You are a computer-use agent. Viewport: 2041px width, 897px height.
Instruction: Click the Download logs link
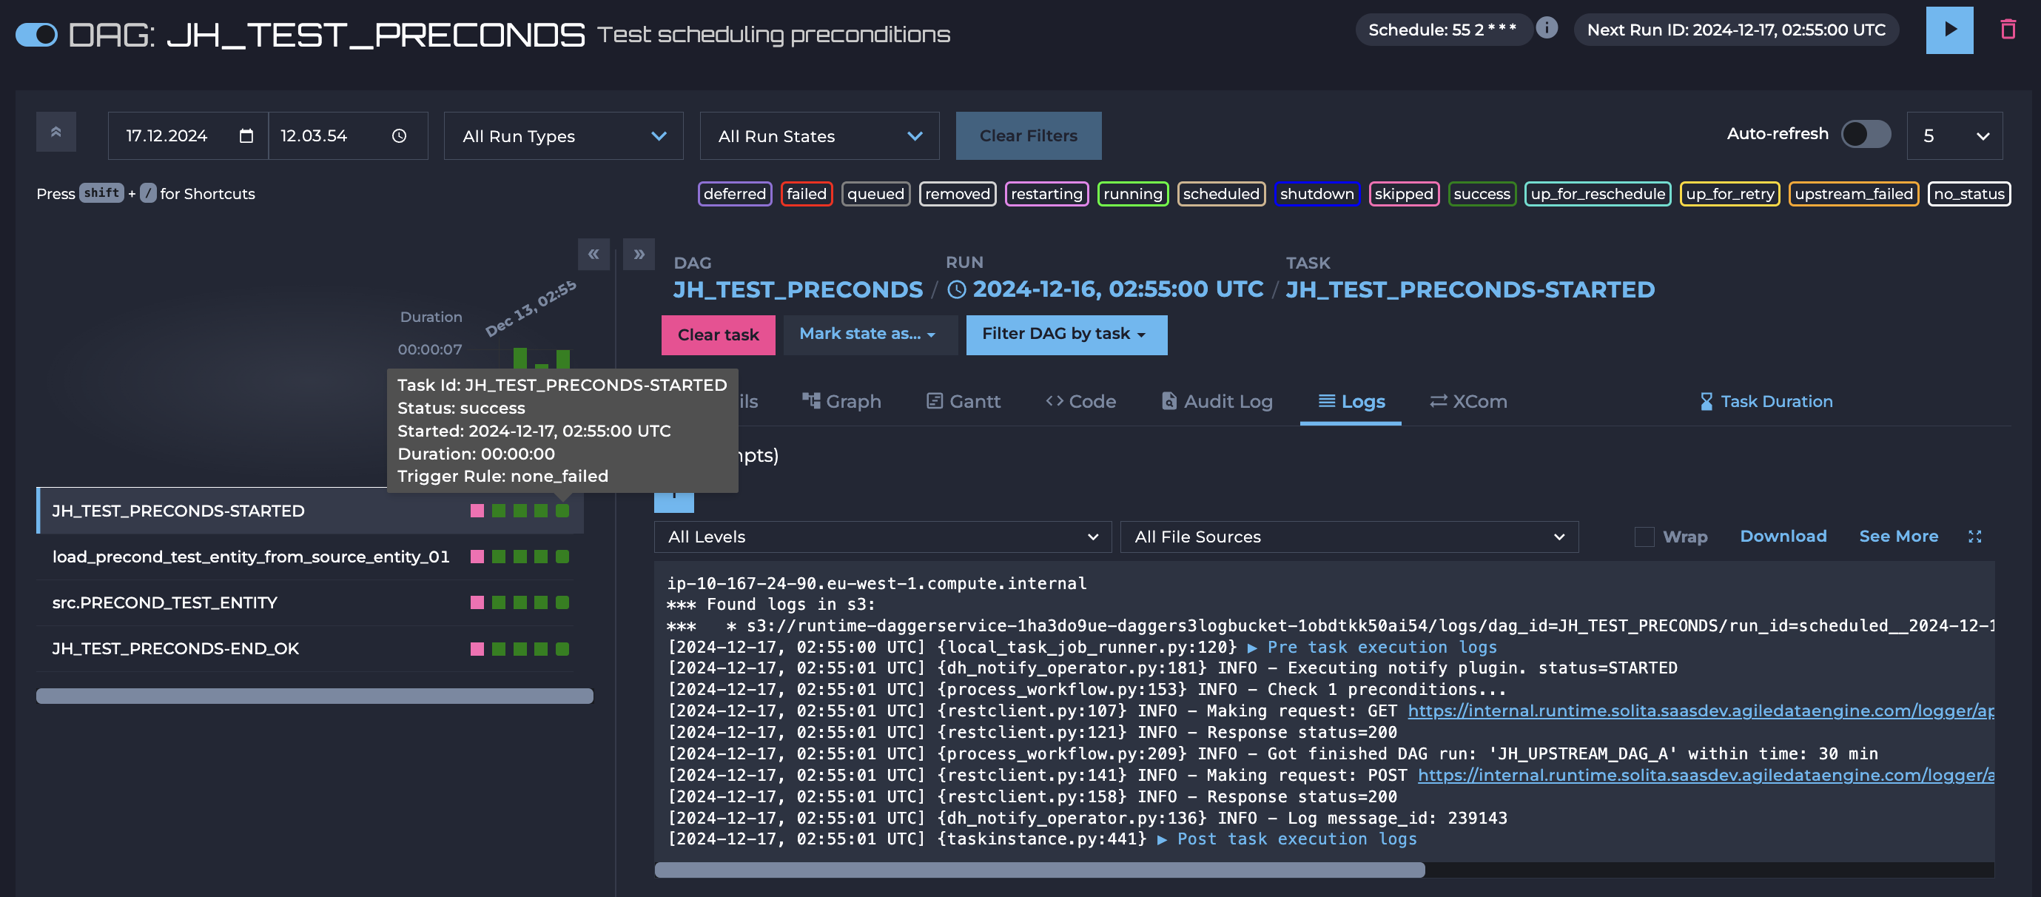[x=1783, y=537]
